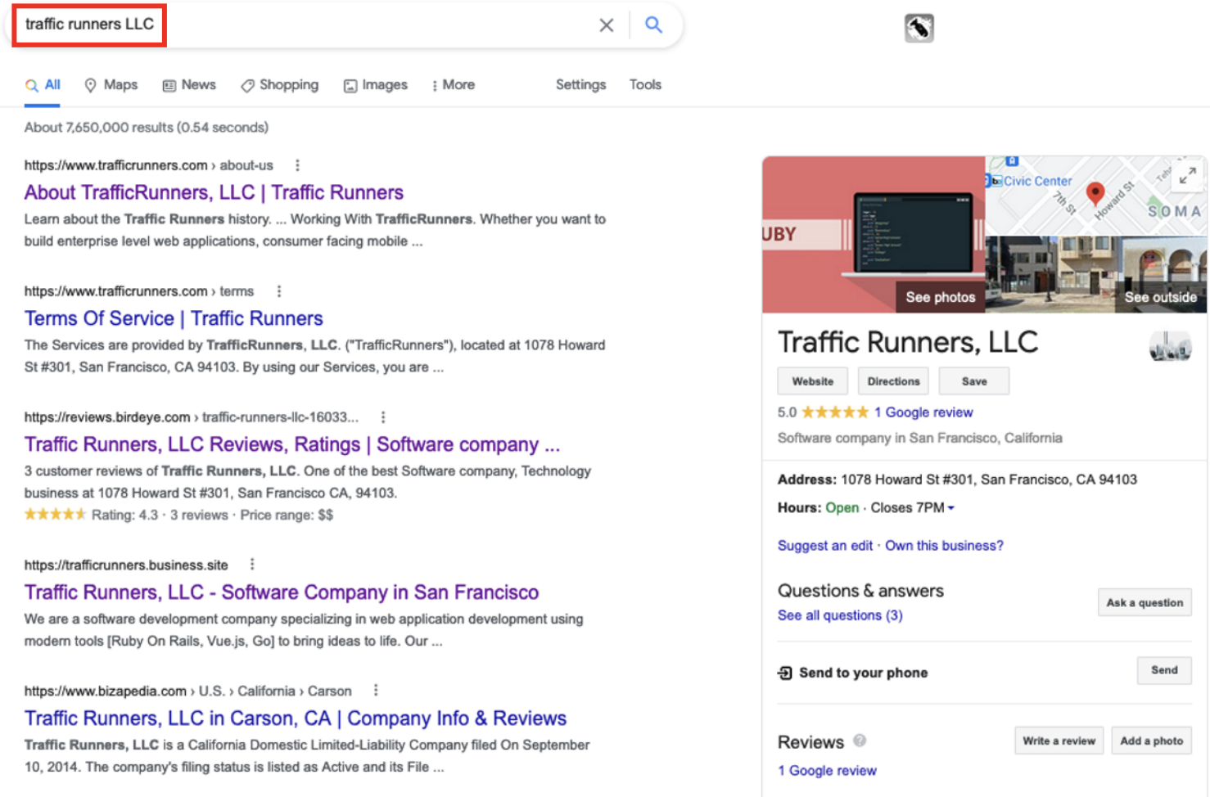
Task: Open the three-dot menu on the Terms Of Service result
Action: click(278, 290)
